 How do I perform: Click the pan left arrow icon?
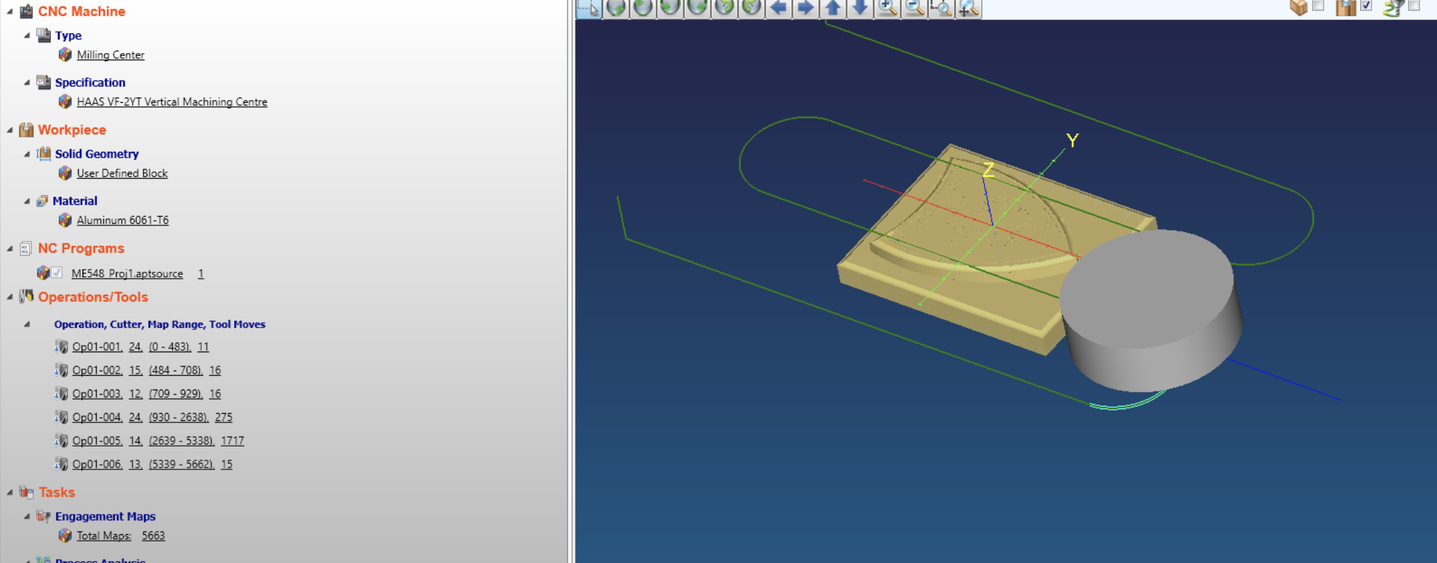(x=778, y=8)
